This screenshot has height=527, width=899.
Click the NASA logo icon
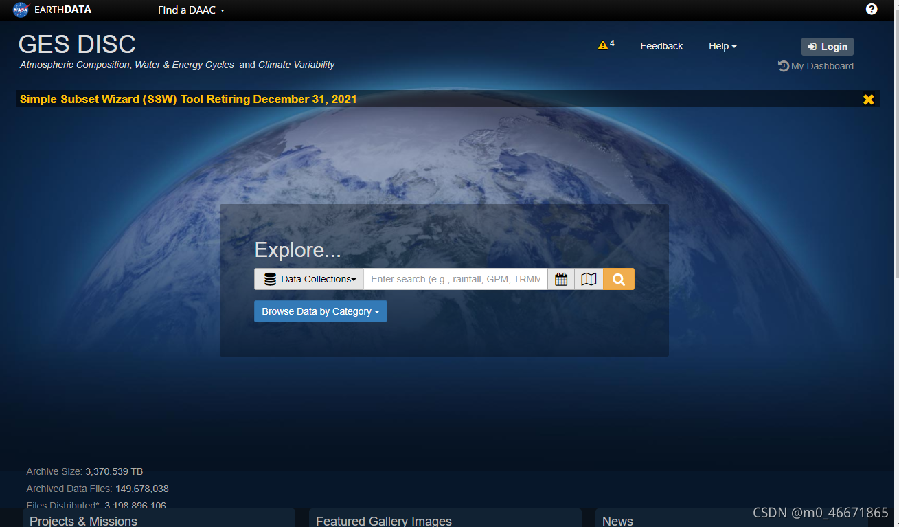tap(21, 10)
